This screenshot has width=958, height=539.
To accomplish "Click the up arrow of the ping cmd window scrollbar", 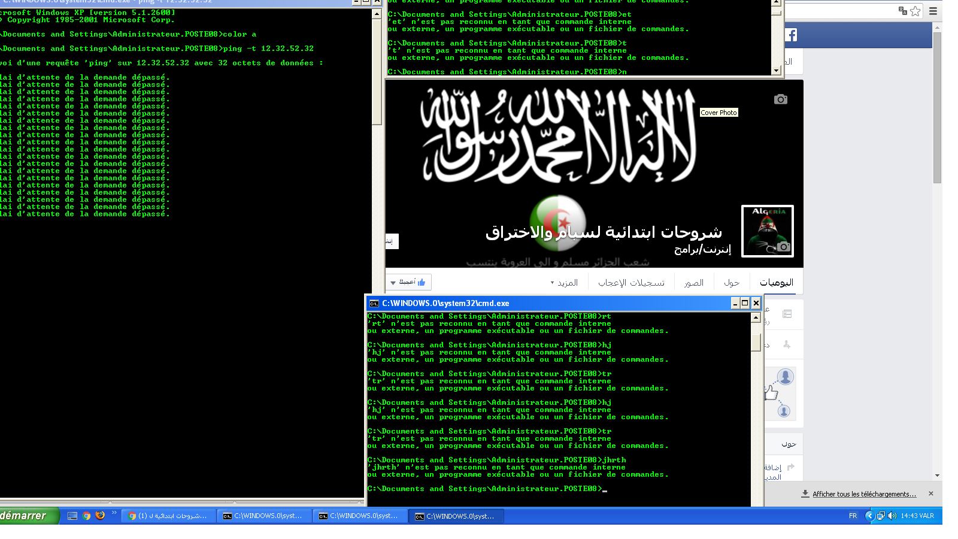I will click(x=377, y=13).
